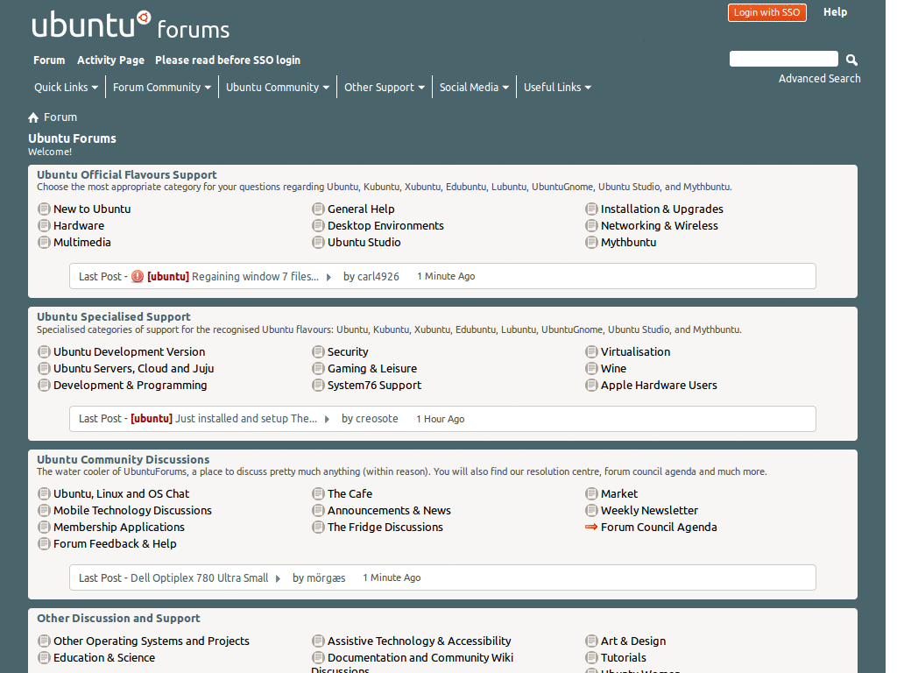Click the red arrow icon beside Forum Council Agenda

591,527
